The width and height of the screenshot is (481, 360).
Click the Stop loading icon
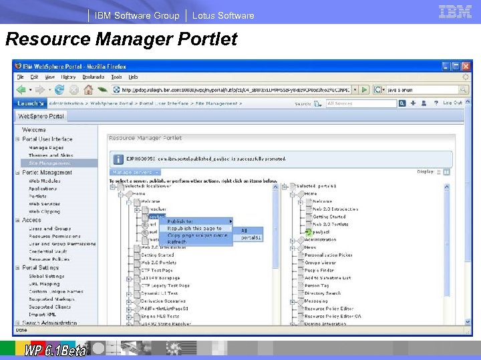(73, 90)
